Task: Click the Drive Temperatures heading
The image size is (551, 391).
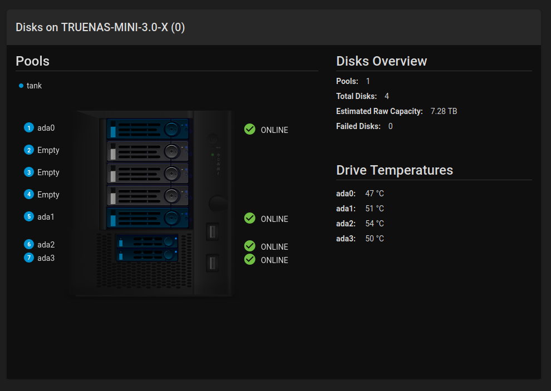Action: tap(395, 170)
